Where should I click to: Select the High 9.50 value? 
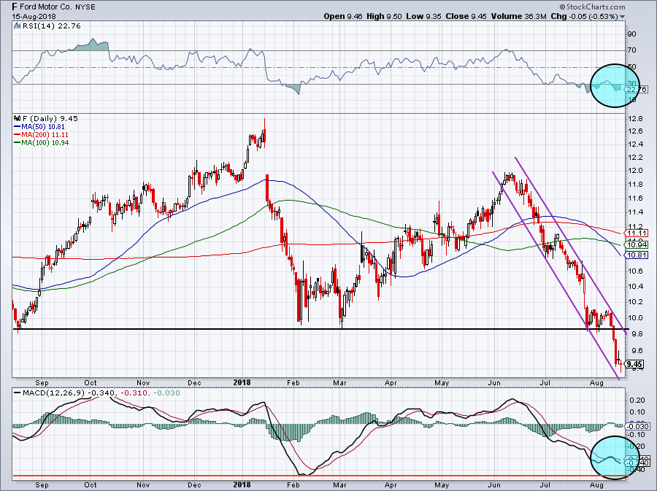384,16
